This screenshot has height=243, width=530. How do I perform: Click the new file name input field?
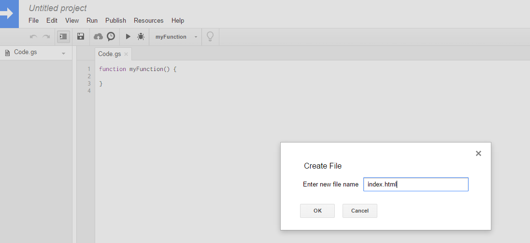(x=415, y=184)
